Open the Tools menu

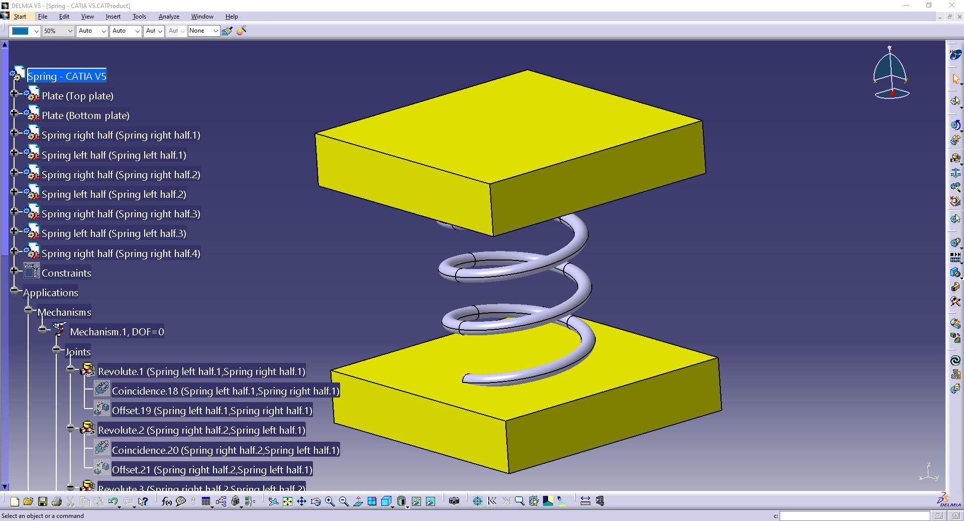pyautogui.click(x=139, y=17)
